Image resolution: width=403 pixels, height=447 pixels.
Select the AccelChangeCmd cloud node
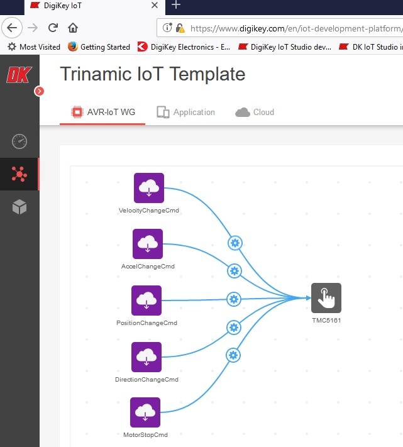click(148, 244)
